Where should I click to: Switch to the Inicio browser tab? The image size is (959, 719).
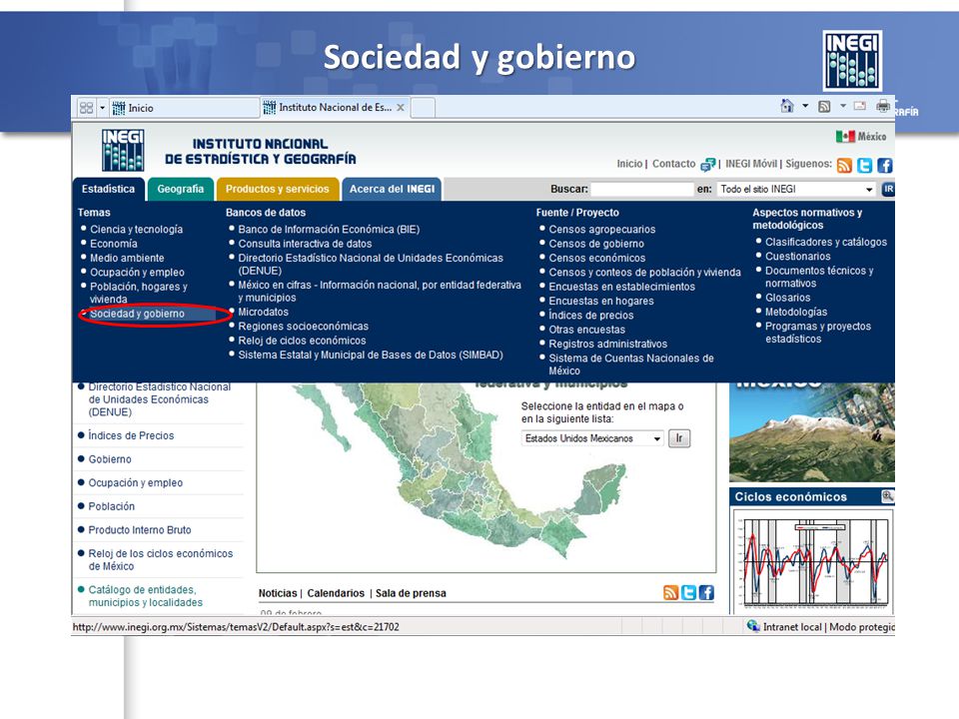pos(184,108)
